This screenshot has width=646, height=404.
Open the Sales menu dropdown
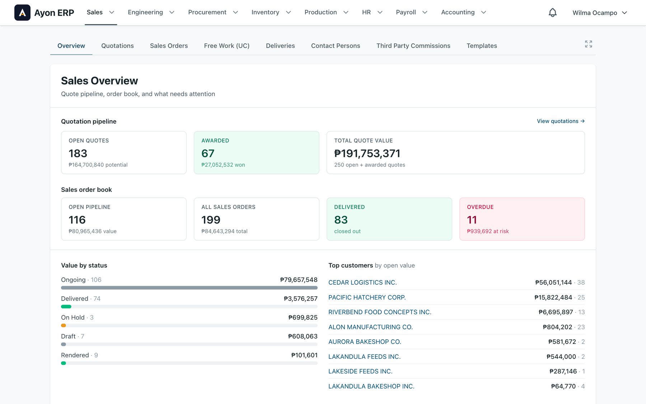101,13
